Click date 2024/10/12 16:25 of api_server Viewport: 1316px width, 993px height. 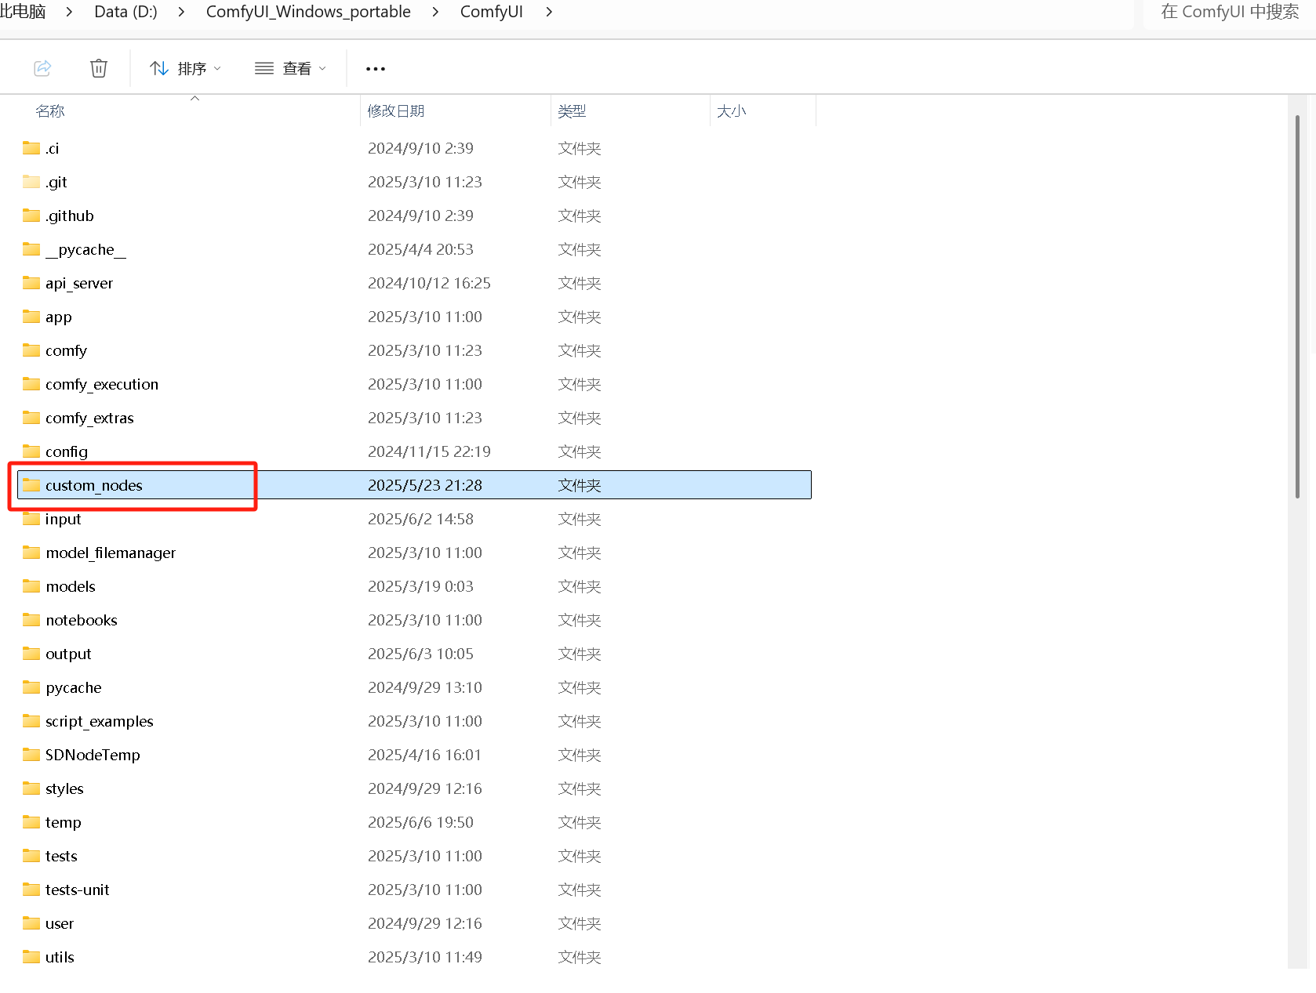click(x=429, y=283)
